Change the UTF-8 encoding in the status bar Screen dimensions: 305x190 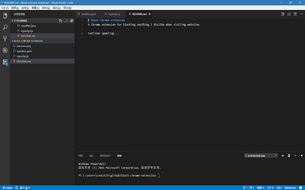click(270, 188)
